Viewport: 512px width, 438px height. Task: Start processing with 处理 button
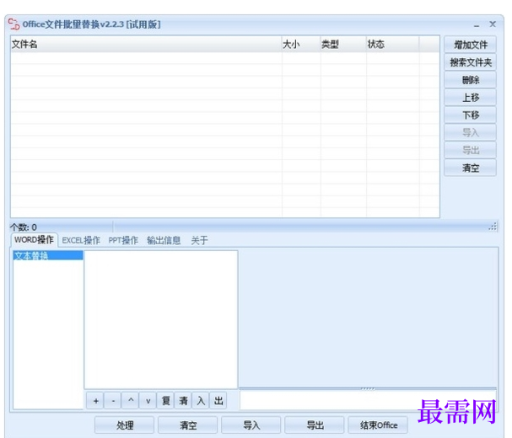pyautogui.click(x=124, y=425)
